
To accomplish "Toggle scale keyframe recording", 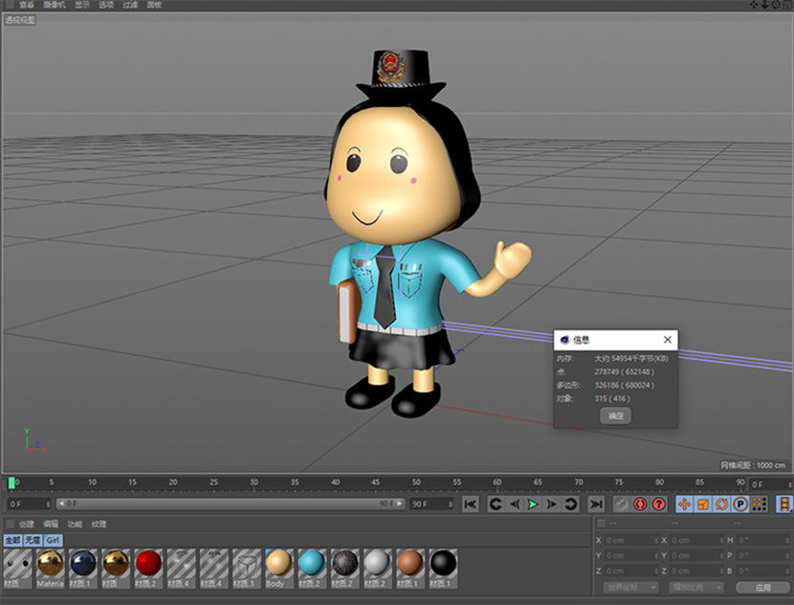I will [x=703, y=504].
